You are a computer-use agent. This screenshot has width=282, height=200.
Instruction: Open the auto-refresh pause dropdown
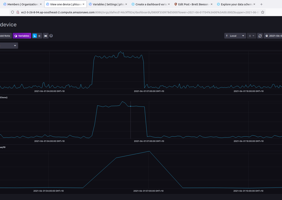tap(251, 36)
